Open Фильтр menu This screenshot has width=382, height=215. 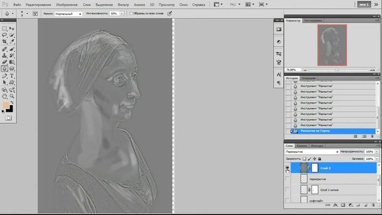coord(124,5)
